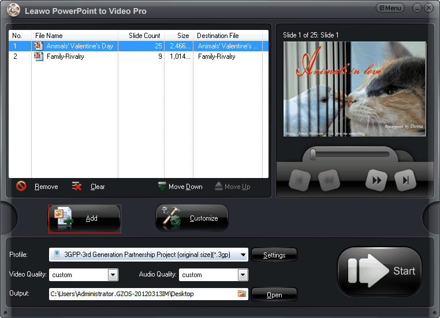Select the Animals' Valentine's Day row
The image size is (440, 318).
[139, 46]
